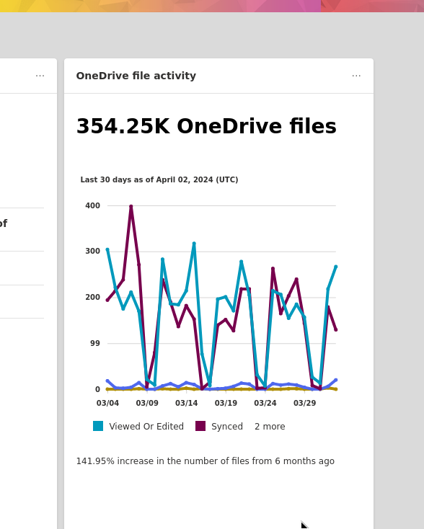Open more options on the left neighboring card
This screenshot has width=424, height=529.
(40, 76)
